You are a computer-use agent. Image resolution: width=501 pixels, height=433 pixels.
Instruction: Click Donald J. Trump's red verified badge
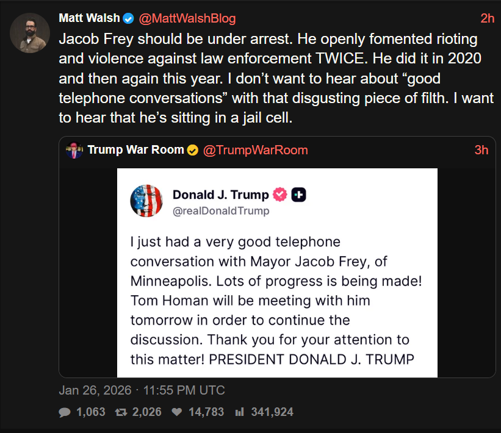click(279, 195)
